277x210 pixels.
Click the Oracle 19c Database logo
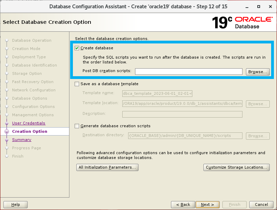coord(242,22)
